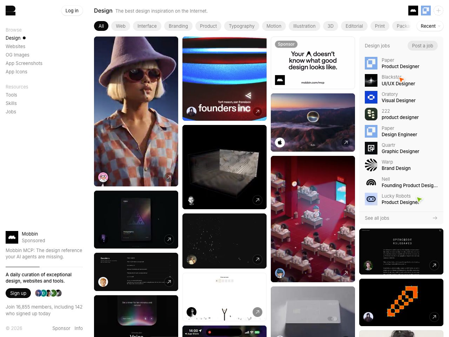Select the Illustration filter tab
Image resolution: width=449 pixels, height=337 pixels.
point(304,26)
